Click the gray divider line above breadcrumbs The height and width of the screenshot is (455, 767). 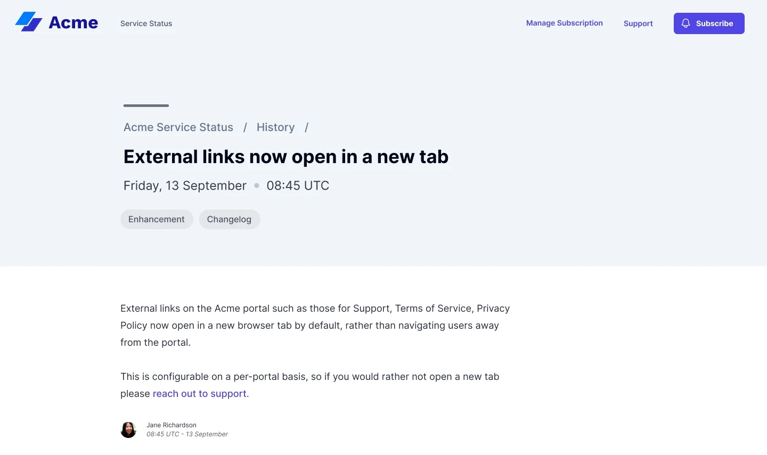pos(145,105)
